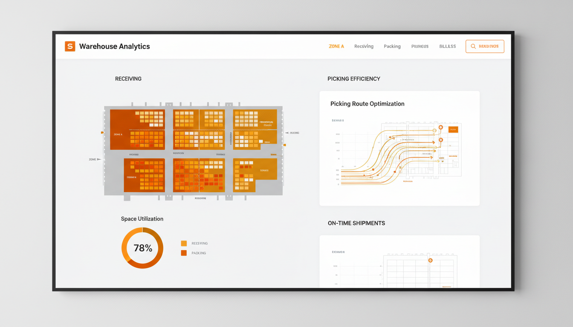Switch to the Receiving tab
Viewport: 573px width, 327px height.
pyautogui.click(x=364, y=46)
